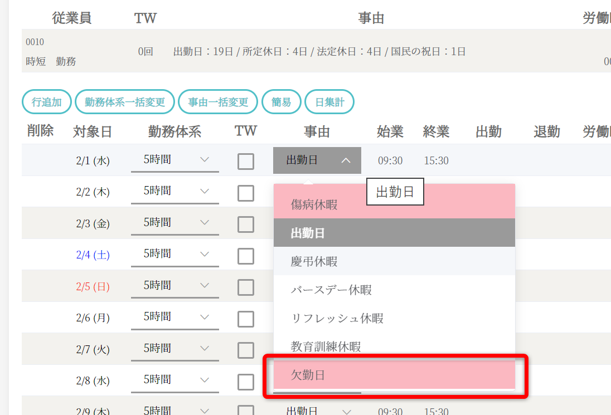Viewport: 611px width, 415px height.
Task: Select 教育訓練休暇 menu entry
Action: click(x=394, y=346)
